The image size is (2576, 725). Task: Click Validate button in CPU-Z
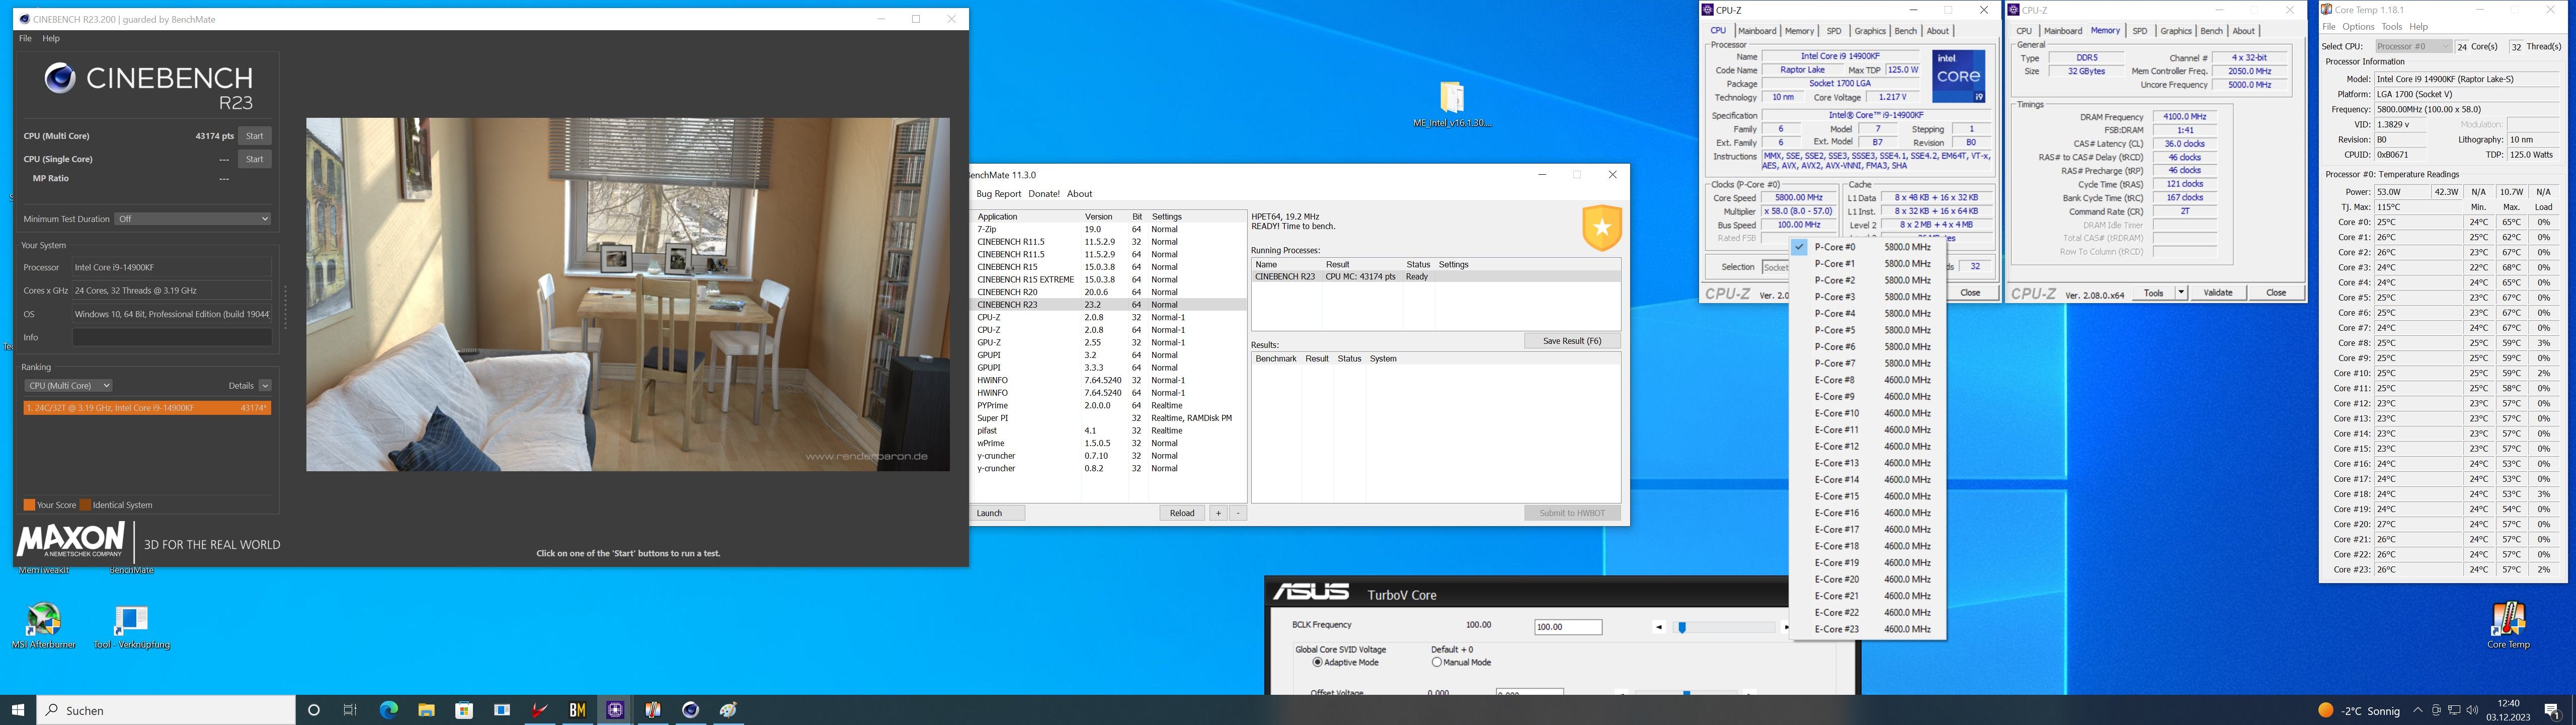(x=2218, y=293)
